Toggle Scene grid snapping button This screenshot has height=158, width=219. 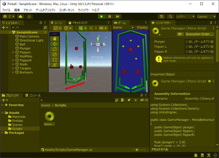click(x=91, y=28)
